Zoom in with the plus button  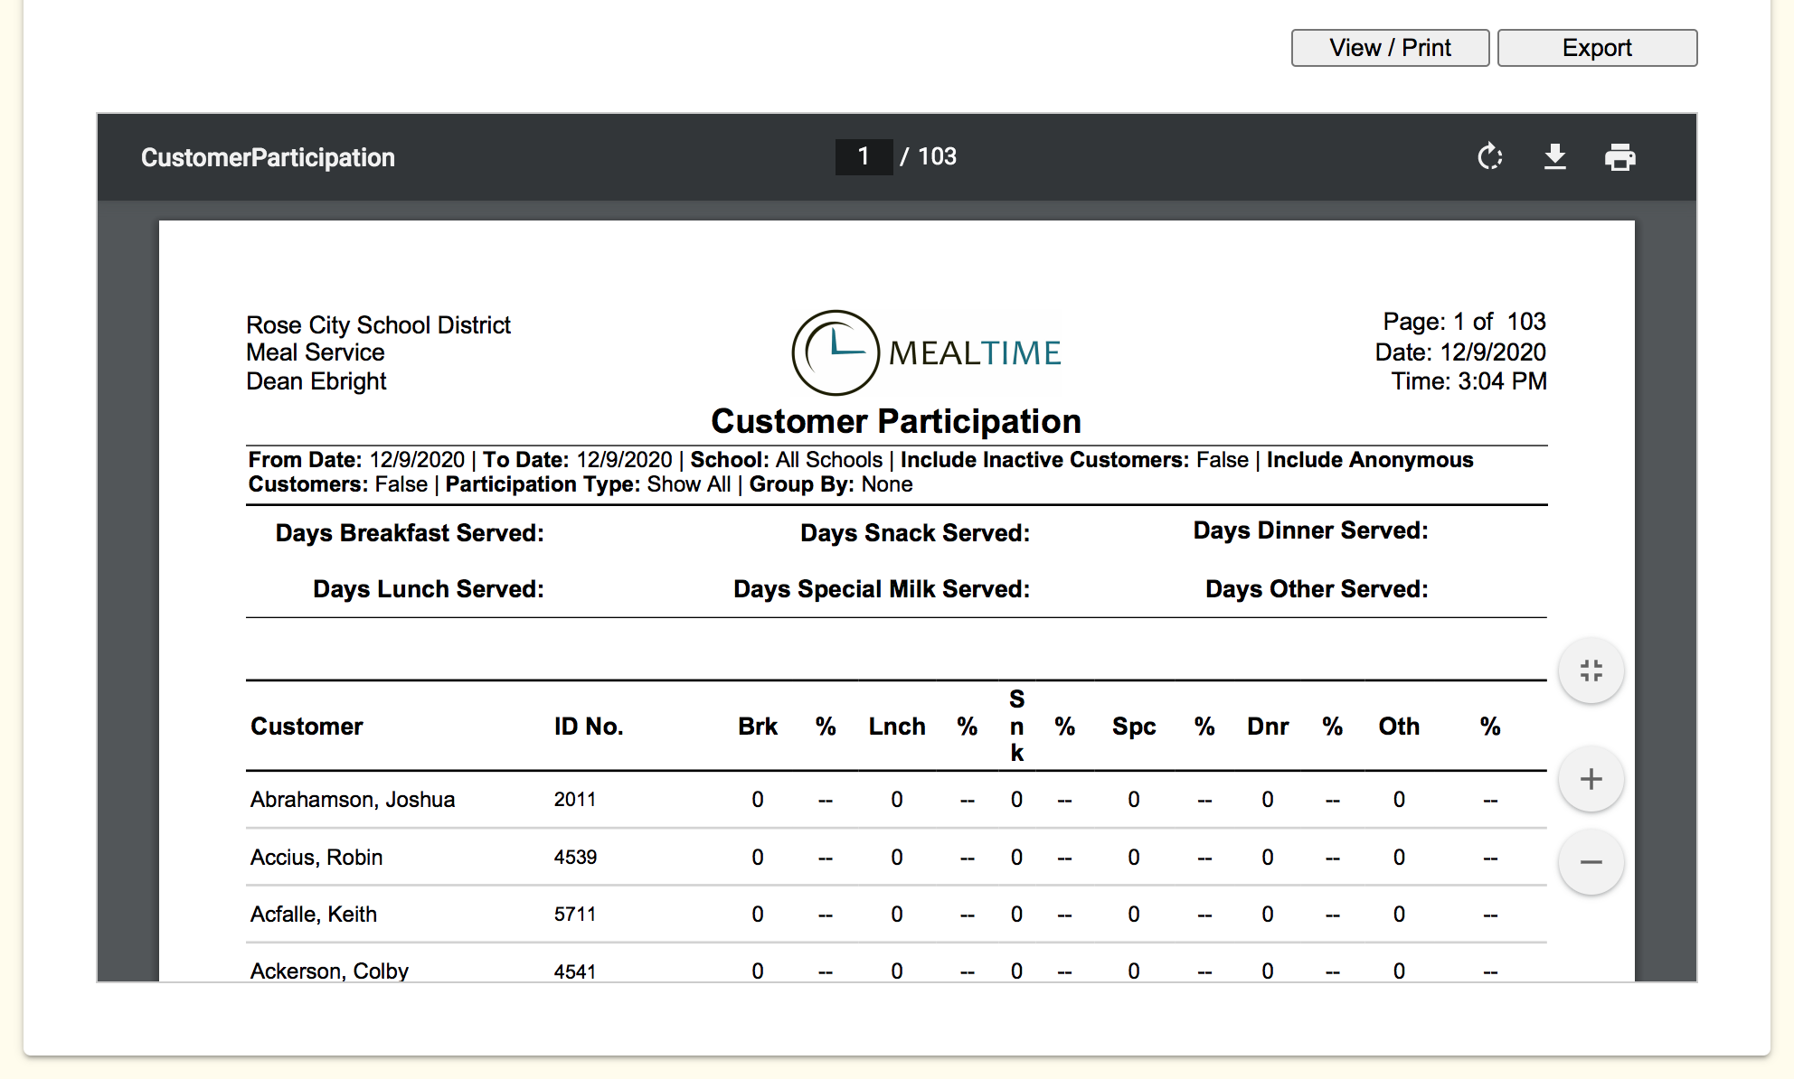click(1591, 779)
